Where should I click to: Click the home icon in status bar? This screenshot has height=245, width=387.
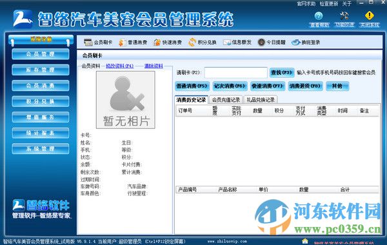click(305, 241)
